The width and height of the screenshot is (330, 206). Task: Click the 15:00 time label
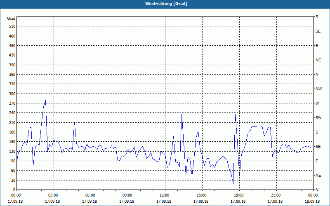tap(201, 195)
